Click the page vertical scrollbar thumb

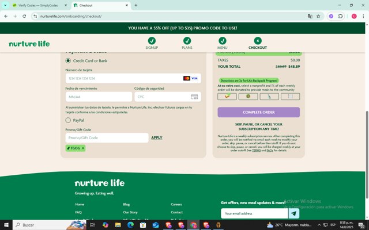tap(367, 155)
